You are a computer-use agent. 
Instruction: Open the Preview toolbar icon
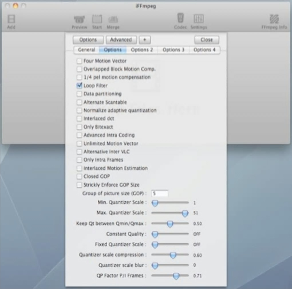(x=79, y=22)
